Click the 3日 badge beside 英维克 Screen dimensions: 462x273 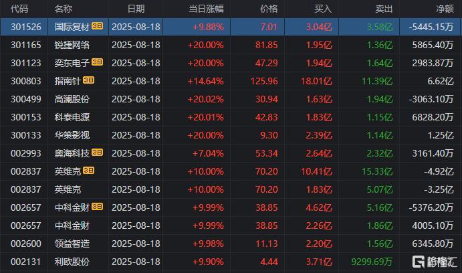(x=88, y=171)
